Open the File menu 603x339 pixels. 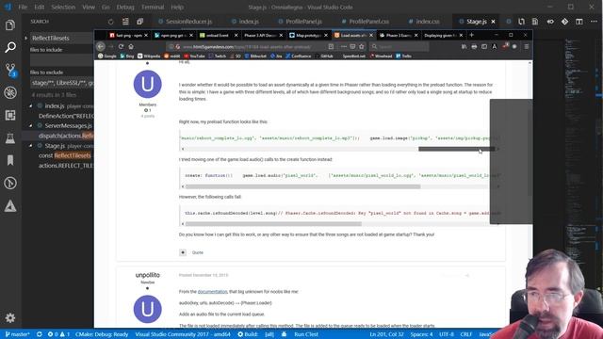23,7
